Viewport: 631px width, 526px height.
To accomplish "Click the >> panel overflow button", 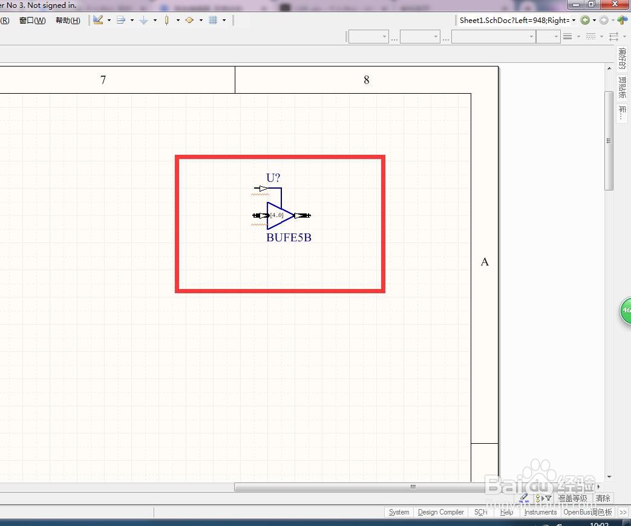I will (x=623, y=512).
